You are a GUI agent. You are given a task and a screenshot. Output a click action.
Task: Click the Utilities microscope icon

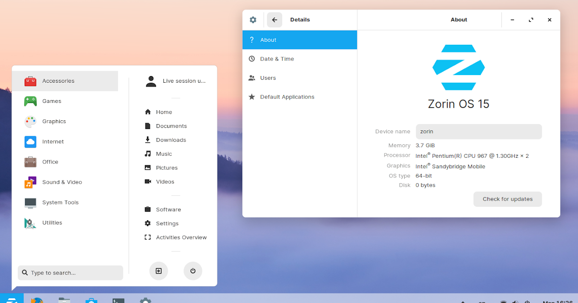30,223
